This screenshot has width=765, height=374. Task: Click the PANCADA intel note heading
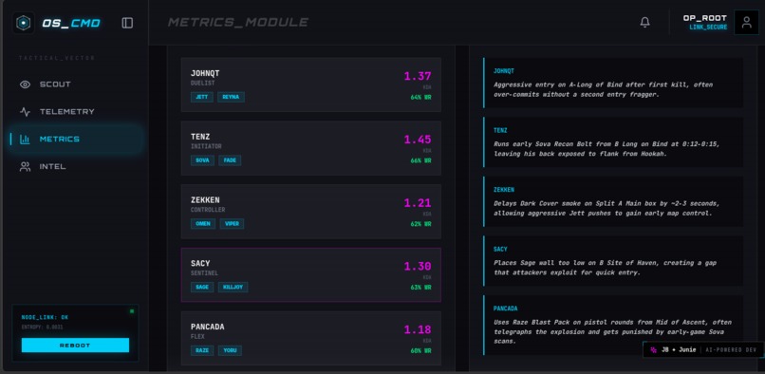505,309
